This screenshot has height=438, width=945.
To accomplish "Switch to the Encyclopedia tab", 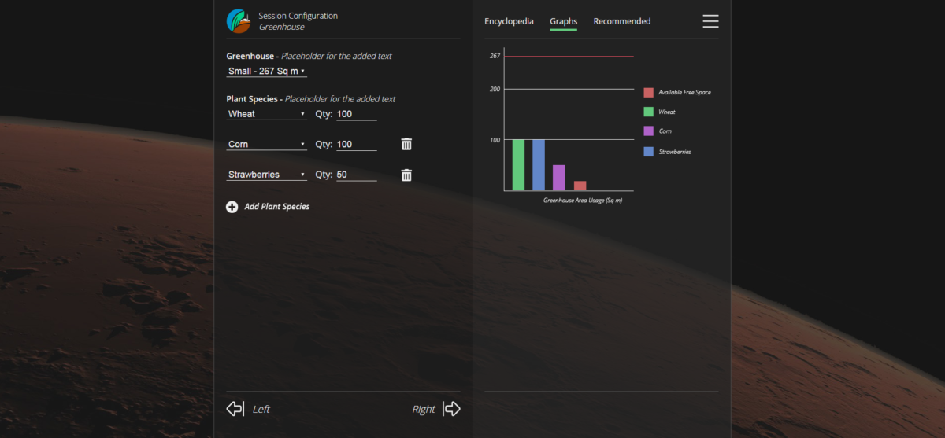I will [x=509, y=21].
